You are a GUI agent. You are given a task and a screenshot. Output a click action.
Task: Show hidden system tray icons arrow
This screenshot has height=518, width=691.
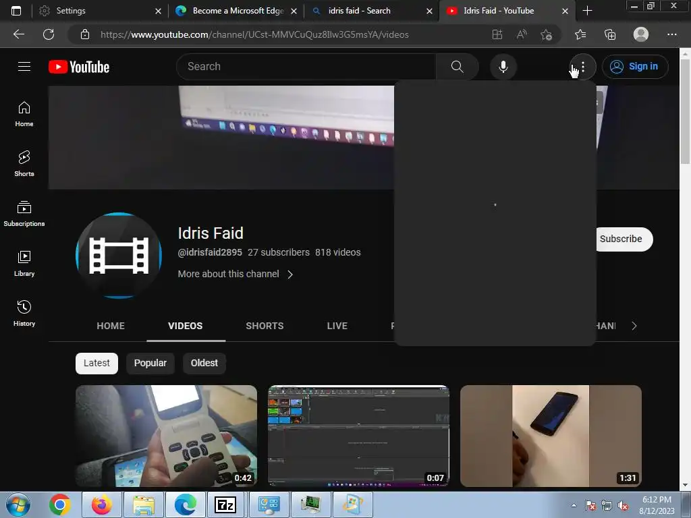click(x=574, y=505)
